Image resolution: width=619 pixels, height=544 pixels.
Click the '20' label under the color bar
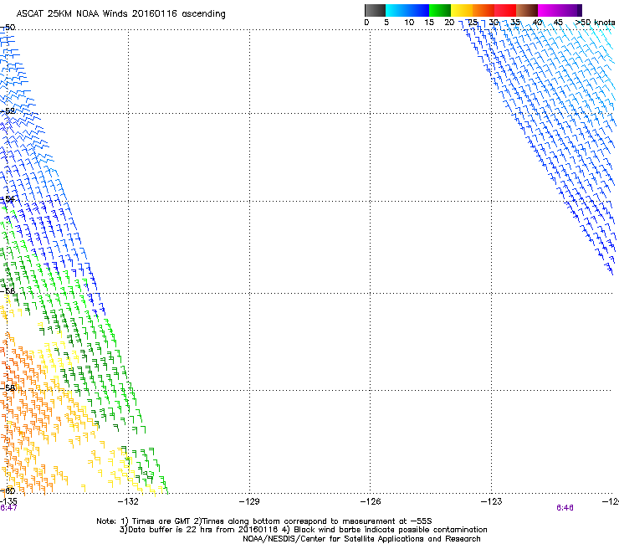click(449, 23)
